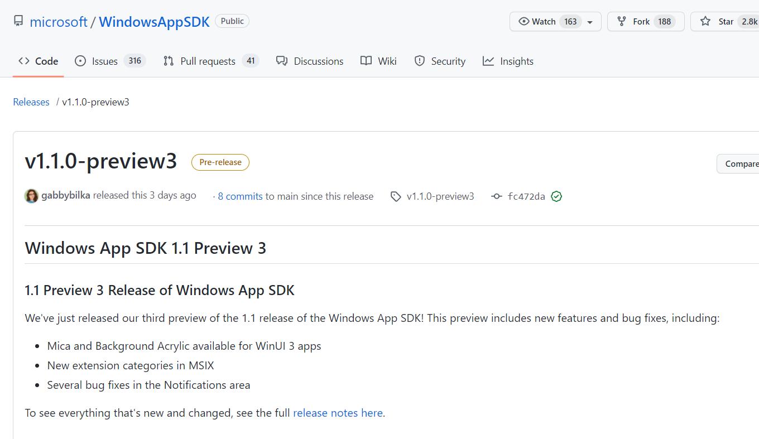Click the shield icon next to Security

tap(420, 61)
